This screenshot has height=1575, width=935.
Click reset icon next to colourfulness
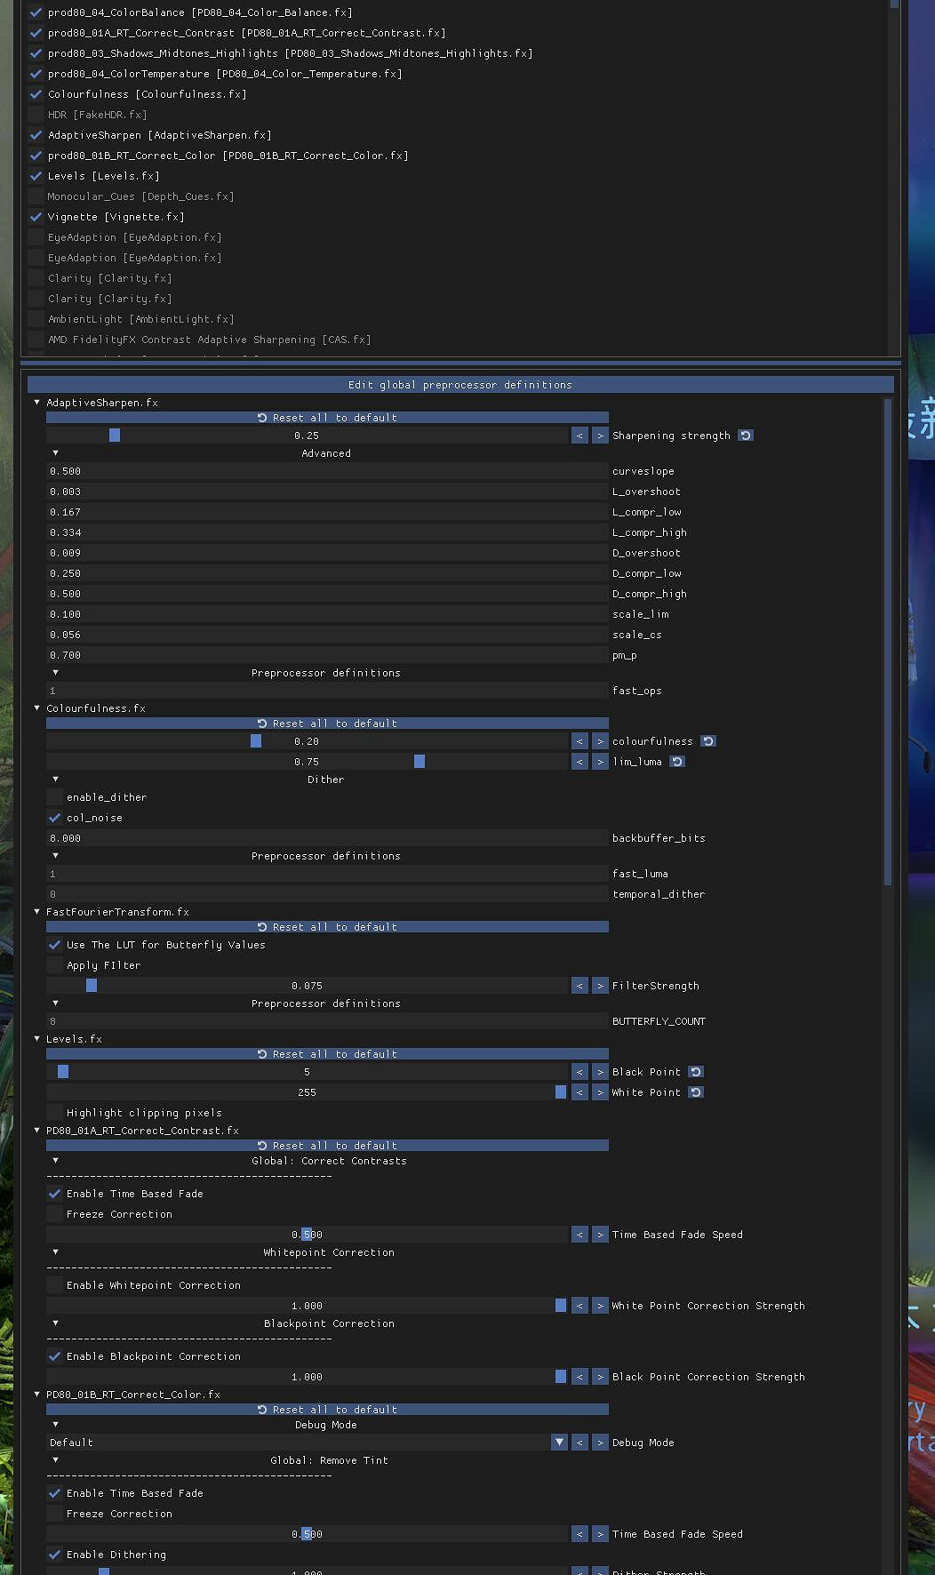[708, 741]
